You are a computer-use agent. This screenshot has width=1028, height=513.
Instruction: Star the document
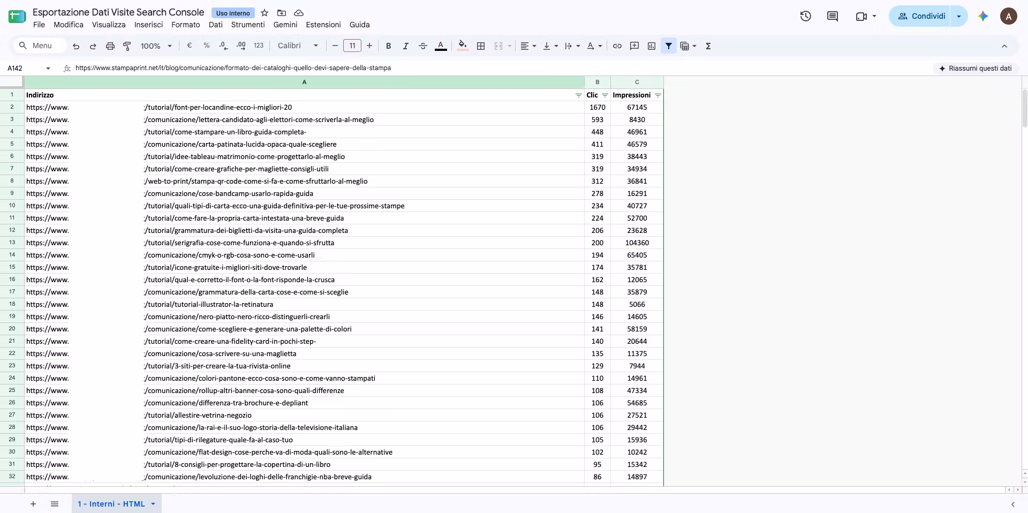(x=264, y=13)
